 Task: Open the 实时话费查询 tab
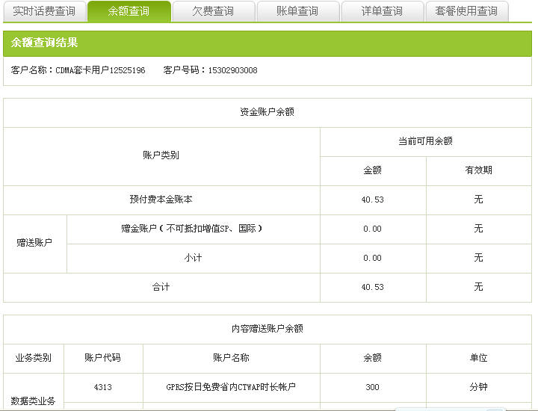(x=44, y=11)
